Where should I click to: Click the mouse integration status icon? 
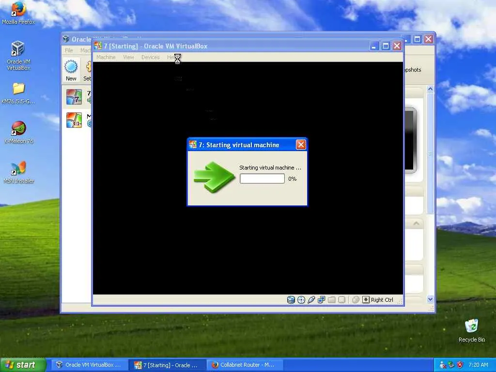point(356,300)
